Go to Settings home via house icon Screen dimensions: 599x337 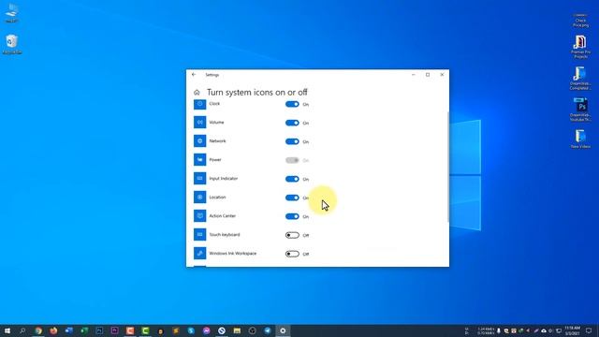pos(197,93)
